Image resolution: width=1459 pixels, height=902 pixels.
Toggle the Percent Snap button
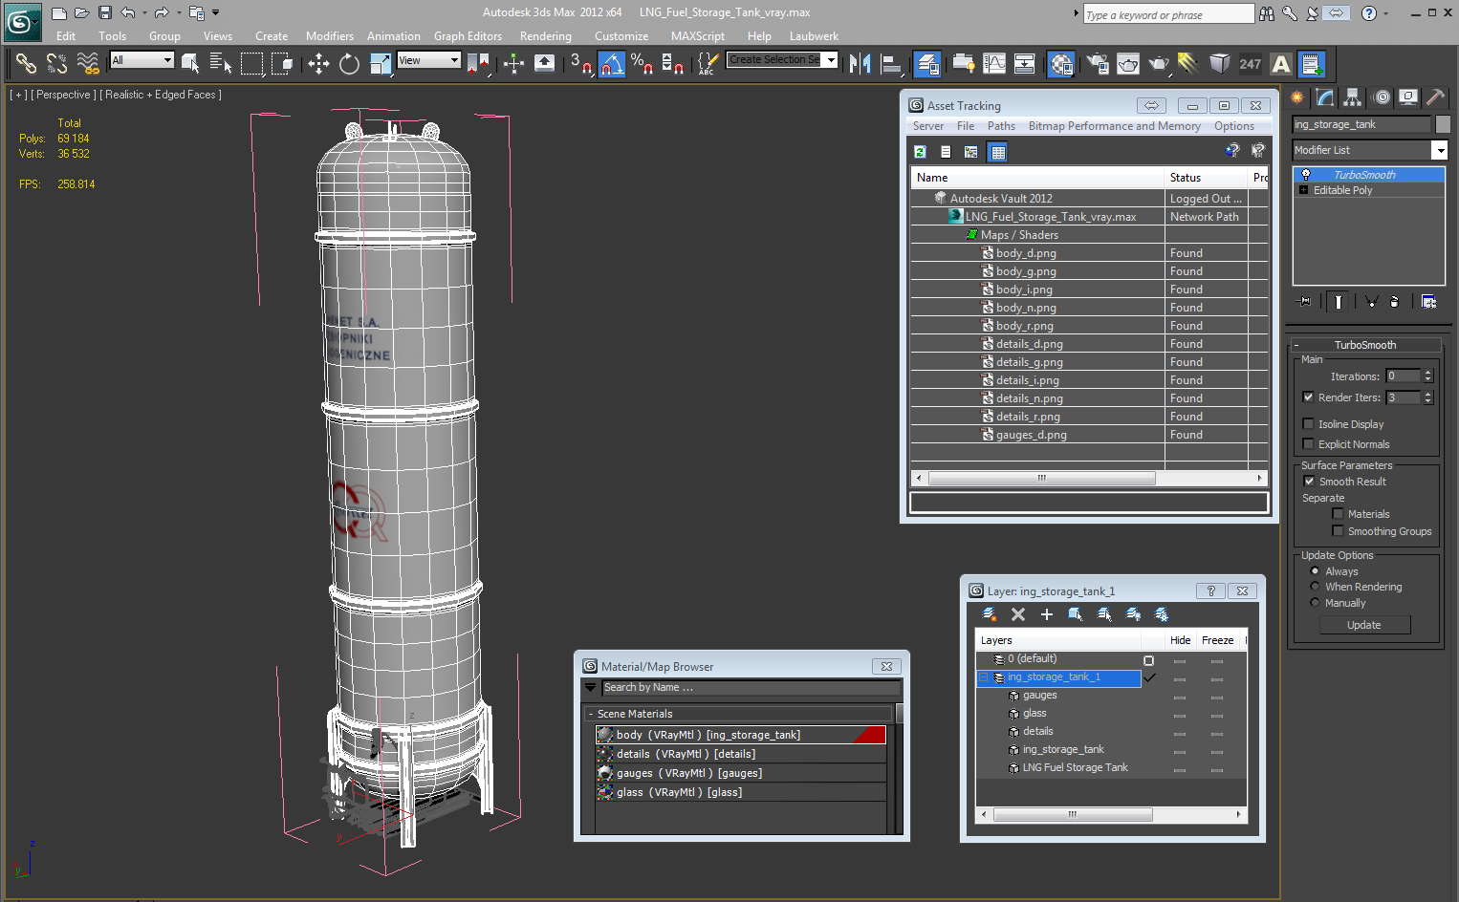(642, 64)
